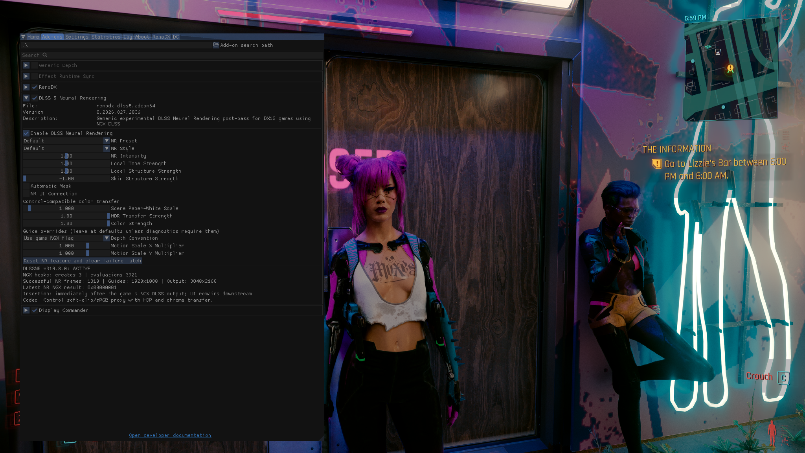Image resolution: width=805 pixels, height=453 pixels.
Task: Open developer documentation link
Action: (170, 435)
